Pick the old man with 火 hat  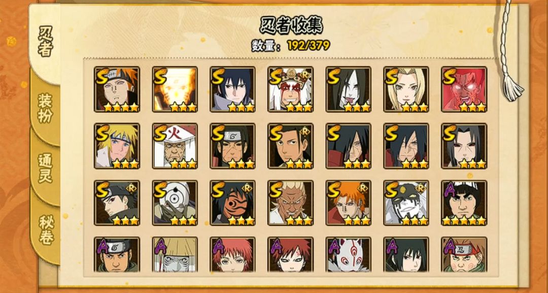[175, 146]
